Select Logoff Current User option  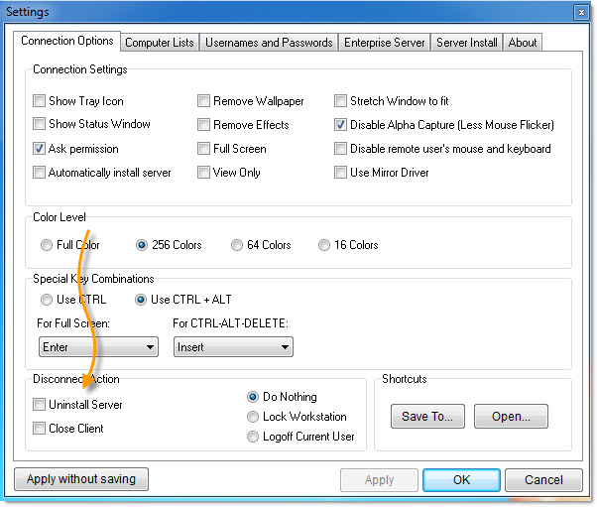253,437
